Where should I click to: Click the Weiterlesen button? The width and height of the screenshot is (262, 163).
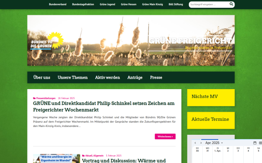click(x=165, y=136)
